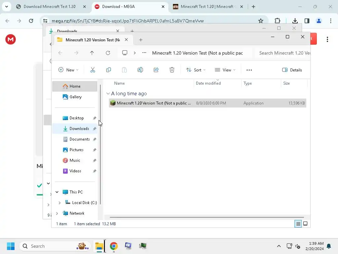The height and width of the screenshot is (254, 338).
Task: Open Chrome tab search dropdown arrow
Action: [7, 7]
